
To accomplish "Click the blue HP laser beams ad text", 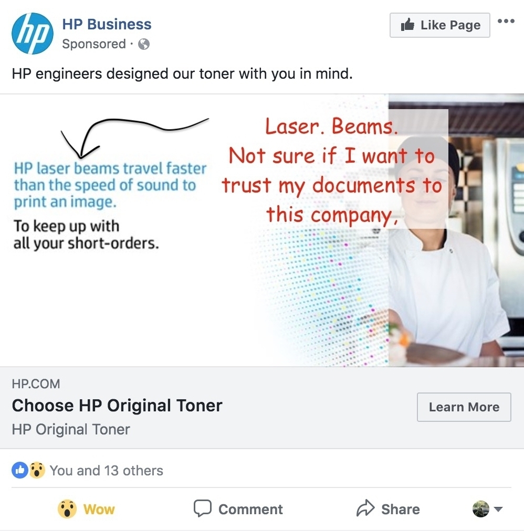I will [110, 185].
